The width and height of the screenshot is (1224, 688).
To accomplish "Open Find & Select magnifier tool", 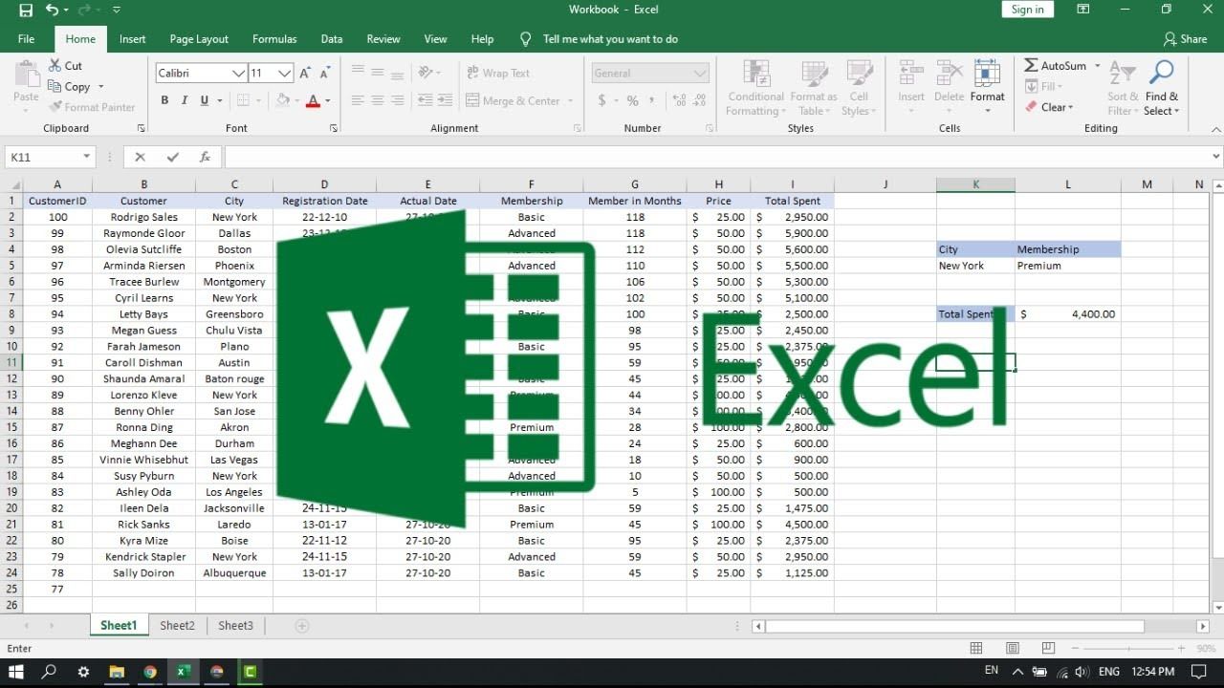I will click(x=1162, y=88).
